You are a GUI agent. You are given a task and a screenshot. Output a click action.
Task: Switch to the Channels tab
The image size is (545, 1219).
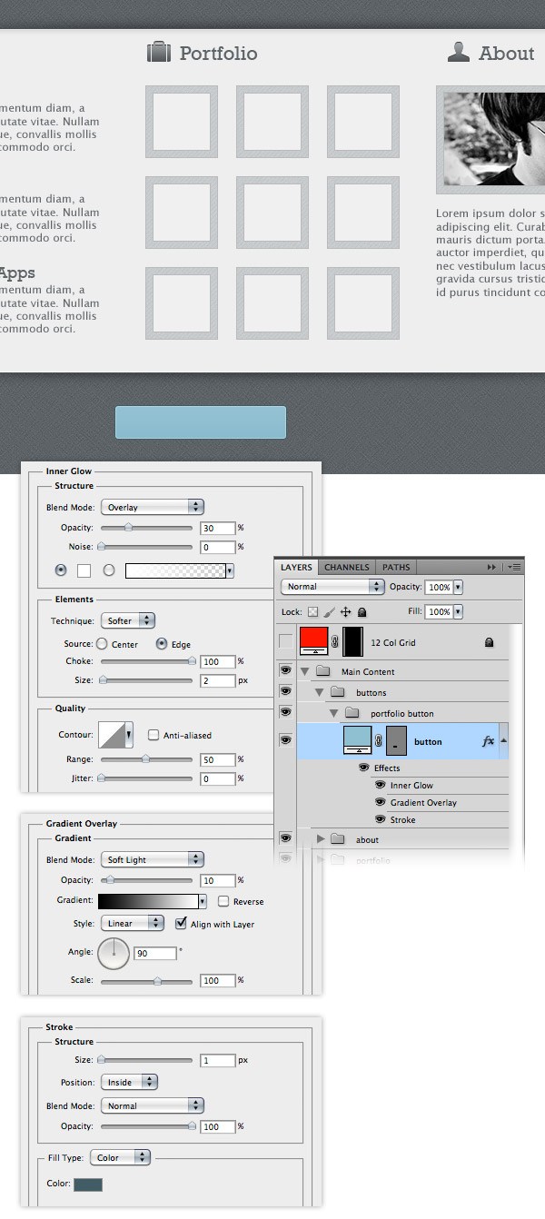(x=347, y=567)
